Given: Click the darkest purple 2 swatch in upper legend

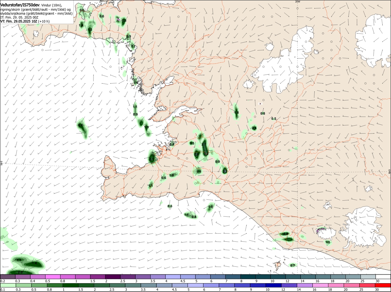Looking at the screenshot, I should [x=113, y=277].
